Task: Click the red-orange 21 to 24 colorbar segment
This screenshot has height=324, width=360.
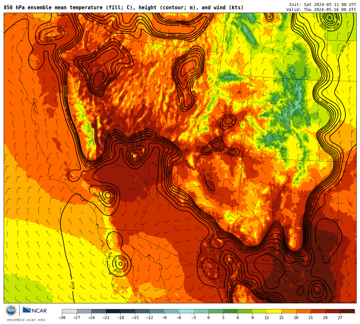Action: 318,311
